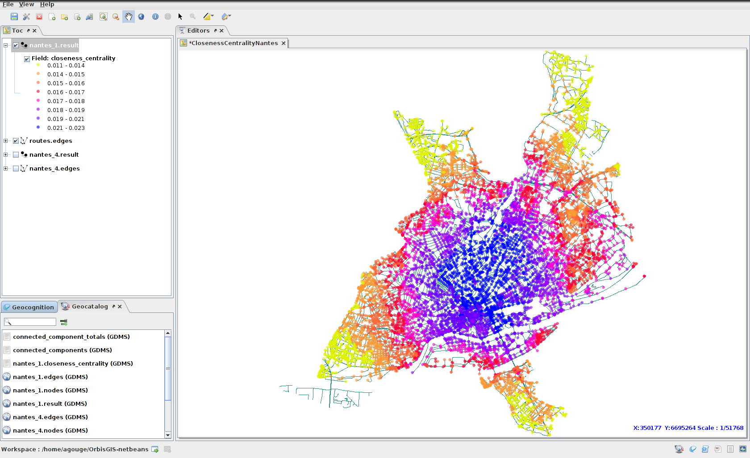Toggle visibility of routes.edges layer
Screen dimensions: 750x458
16,141
